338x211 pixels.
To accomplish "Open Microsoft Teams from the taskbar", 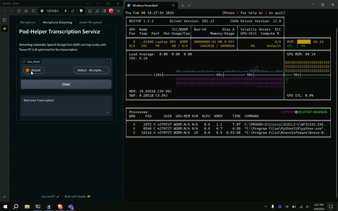I will 71,207.
